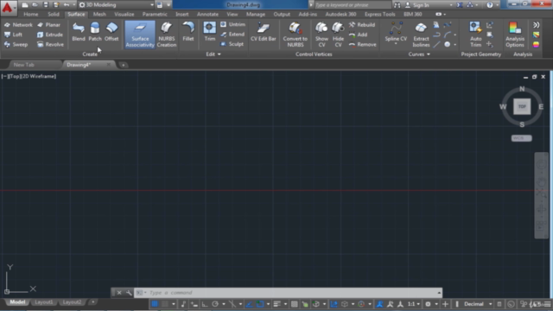Click Hide CV

tap(338, 35)
